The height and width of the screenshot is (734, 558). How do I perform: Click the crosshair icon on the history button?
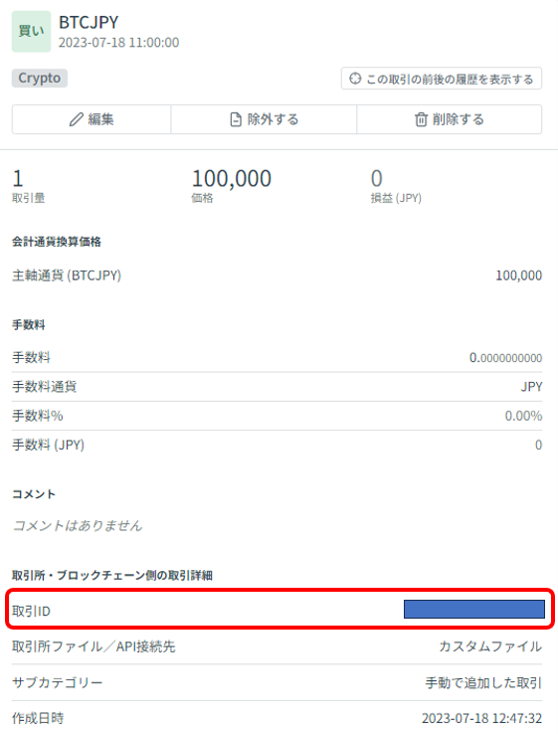click(x=355, y=79)
